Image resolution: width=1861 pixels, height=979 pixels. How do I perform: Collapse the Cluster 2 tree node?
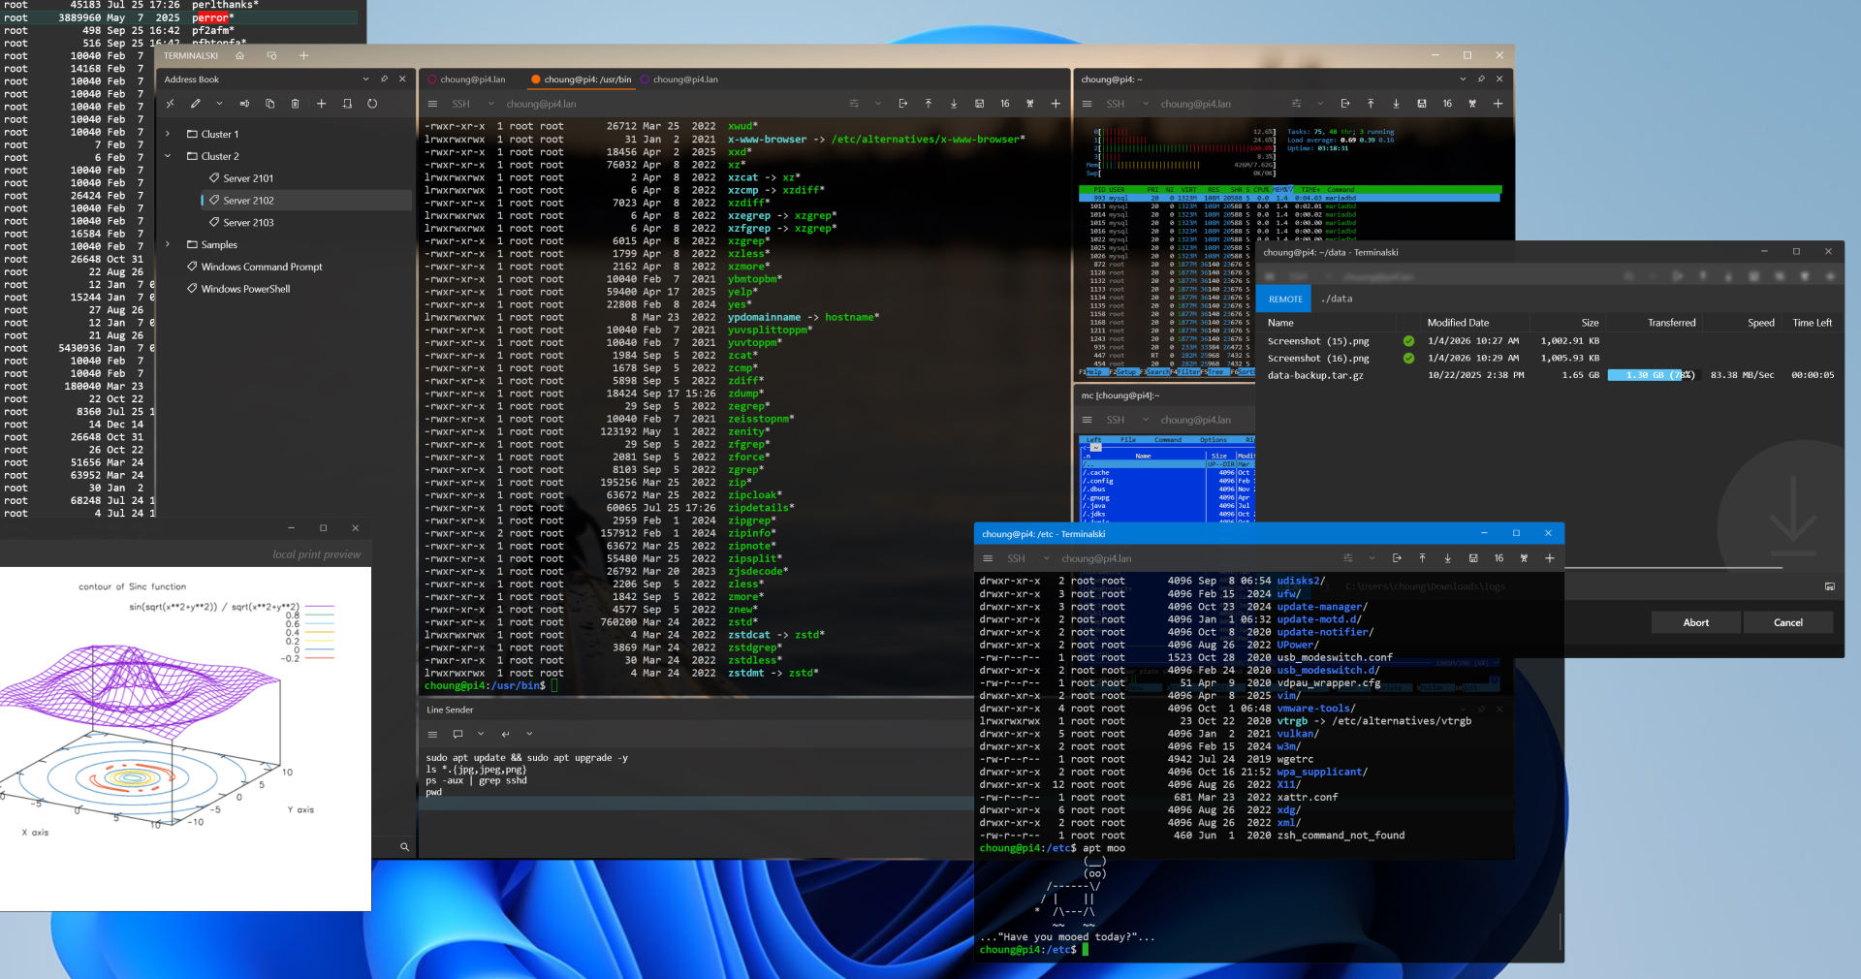(x=168, y=156)
